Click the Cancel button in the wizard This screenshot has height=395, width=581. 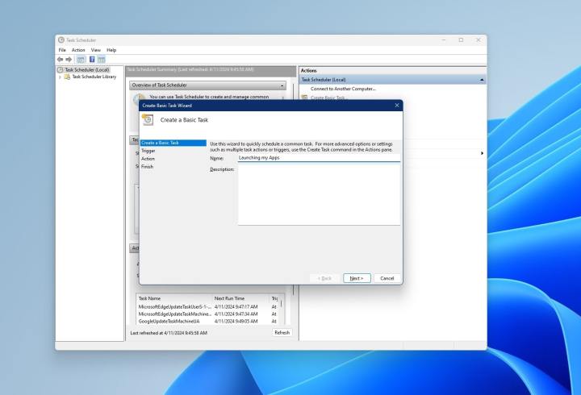point(387,278)
